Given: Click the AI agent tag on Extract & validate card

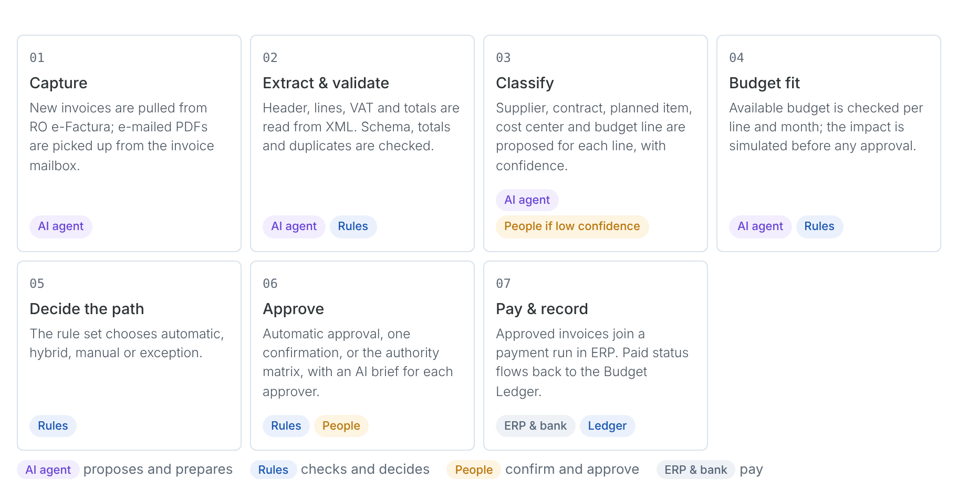Looking at the screenshot, I should click(x=294, y=226).
